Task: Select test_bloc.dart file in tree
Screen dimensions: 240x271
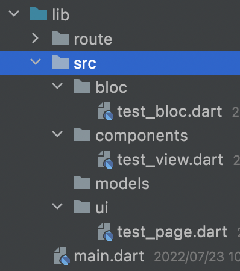Action: tap(170, 111)
